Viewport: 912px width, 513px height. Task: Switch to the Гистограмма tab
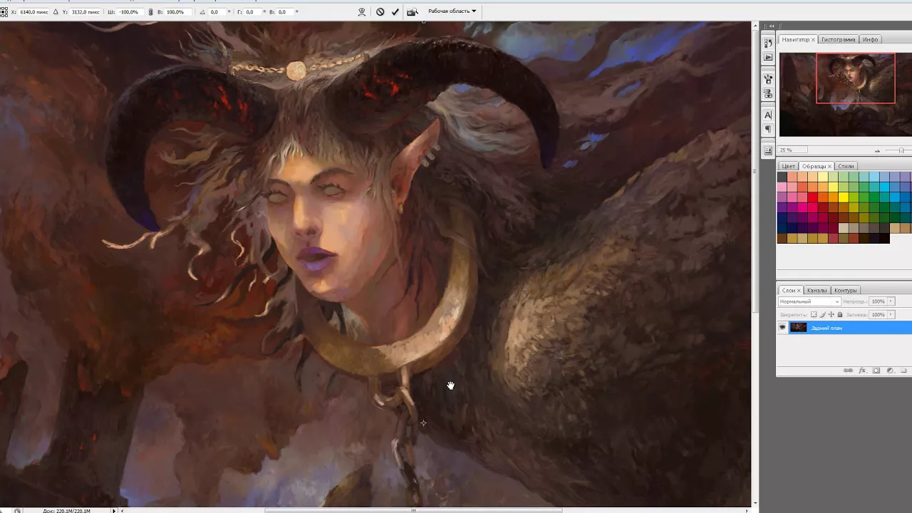[838, 39]
